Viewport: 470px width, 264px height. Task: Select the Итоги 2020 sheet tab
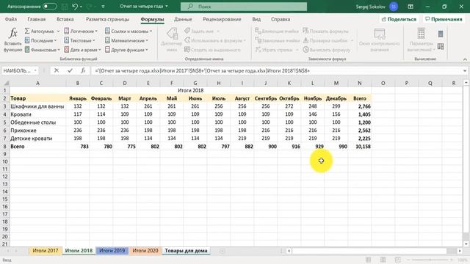coord(145,251)
